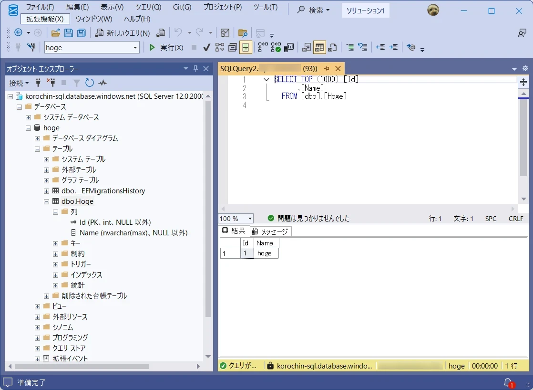The image size is (533, 390).
Task: Click the Save icon in the toolbar
Action: pyautogui.click(x=69, y=33)
